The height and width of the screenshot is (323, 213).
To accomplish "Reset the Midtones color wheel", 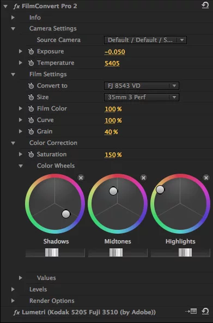I will tap(144, 178).
